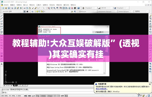Click the tuning results link in balloon
Image resolution: width=152 pixels, height=97 pixels.
(x=102, y=89)
